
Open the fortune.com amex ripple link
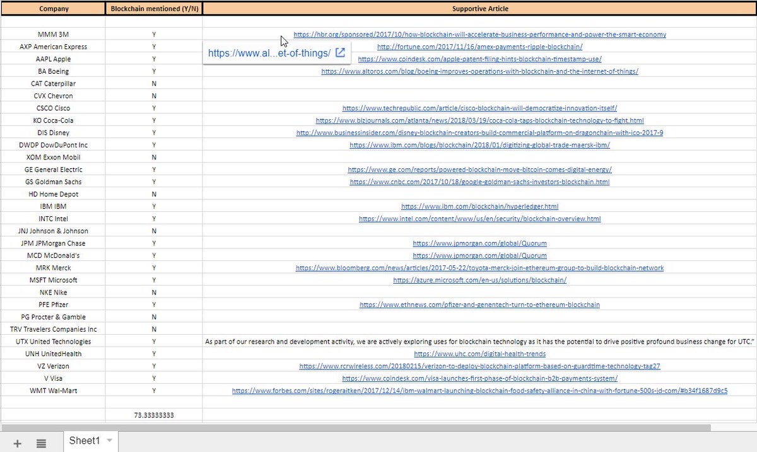pyautogui.click(x=479, y=47)
